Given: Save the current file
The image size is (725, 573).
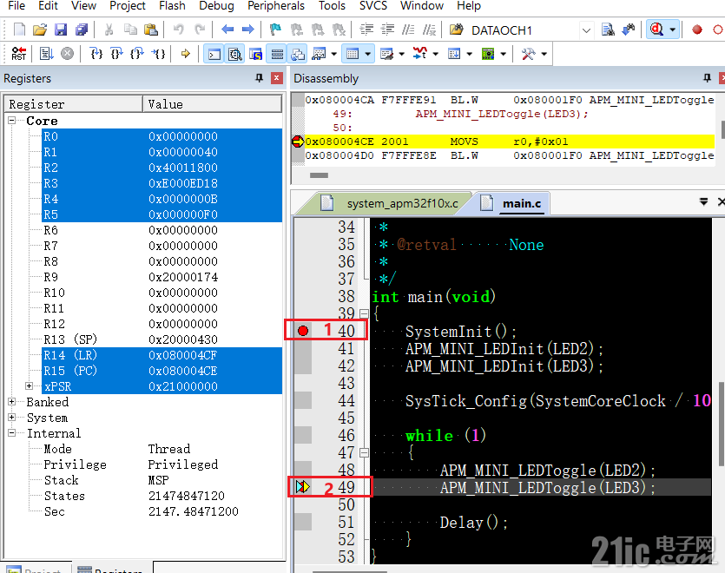Looking at the screenshot, I should pos(61,30).
